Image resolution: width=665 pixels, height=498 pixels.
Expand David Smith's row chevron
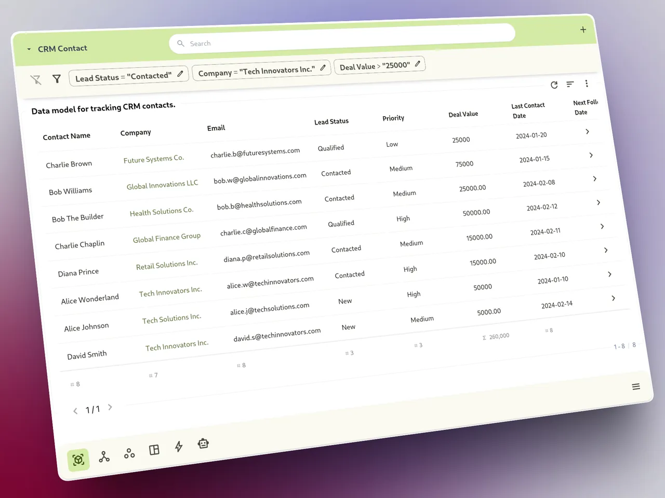[613, 298]
